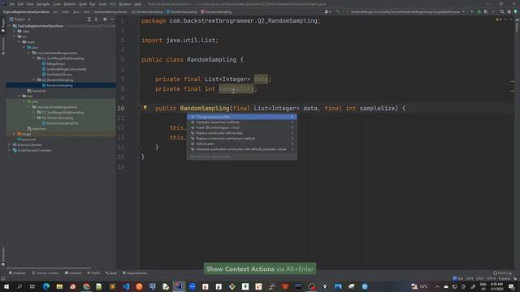Open Microsoft Edge from the taskbar

click(46, 286)
